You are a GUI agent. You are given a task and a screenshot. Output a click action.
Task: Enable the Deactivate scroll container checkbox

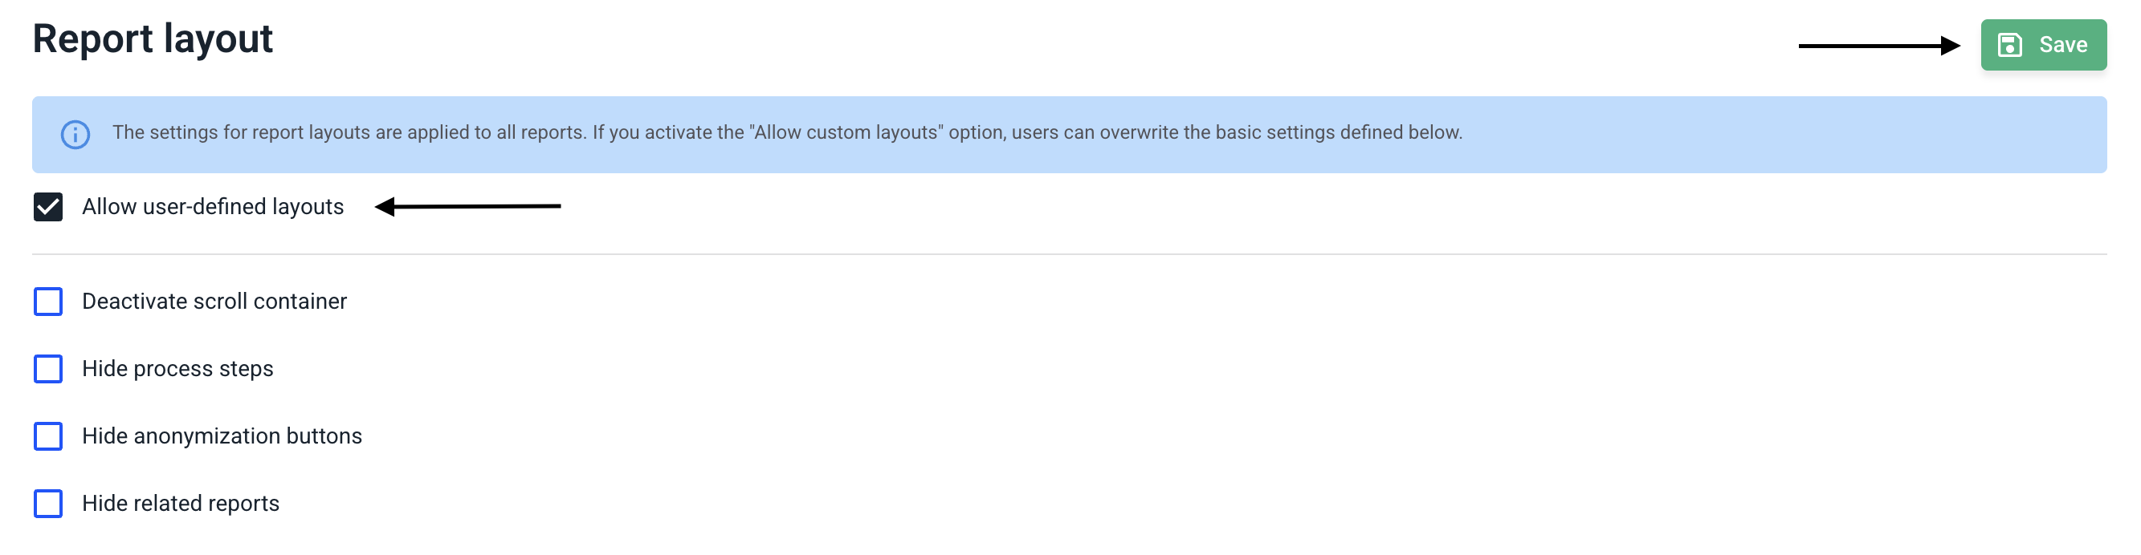(x=48, y=301)
